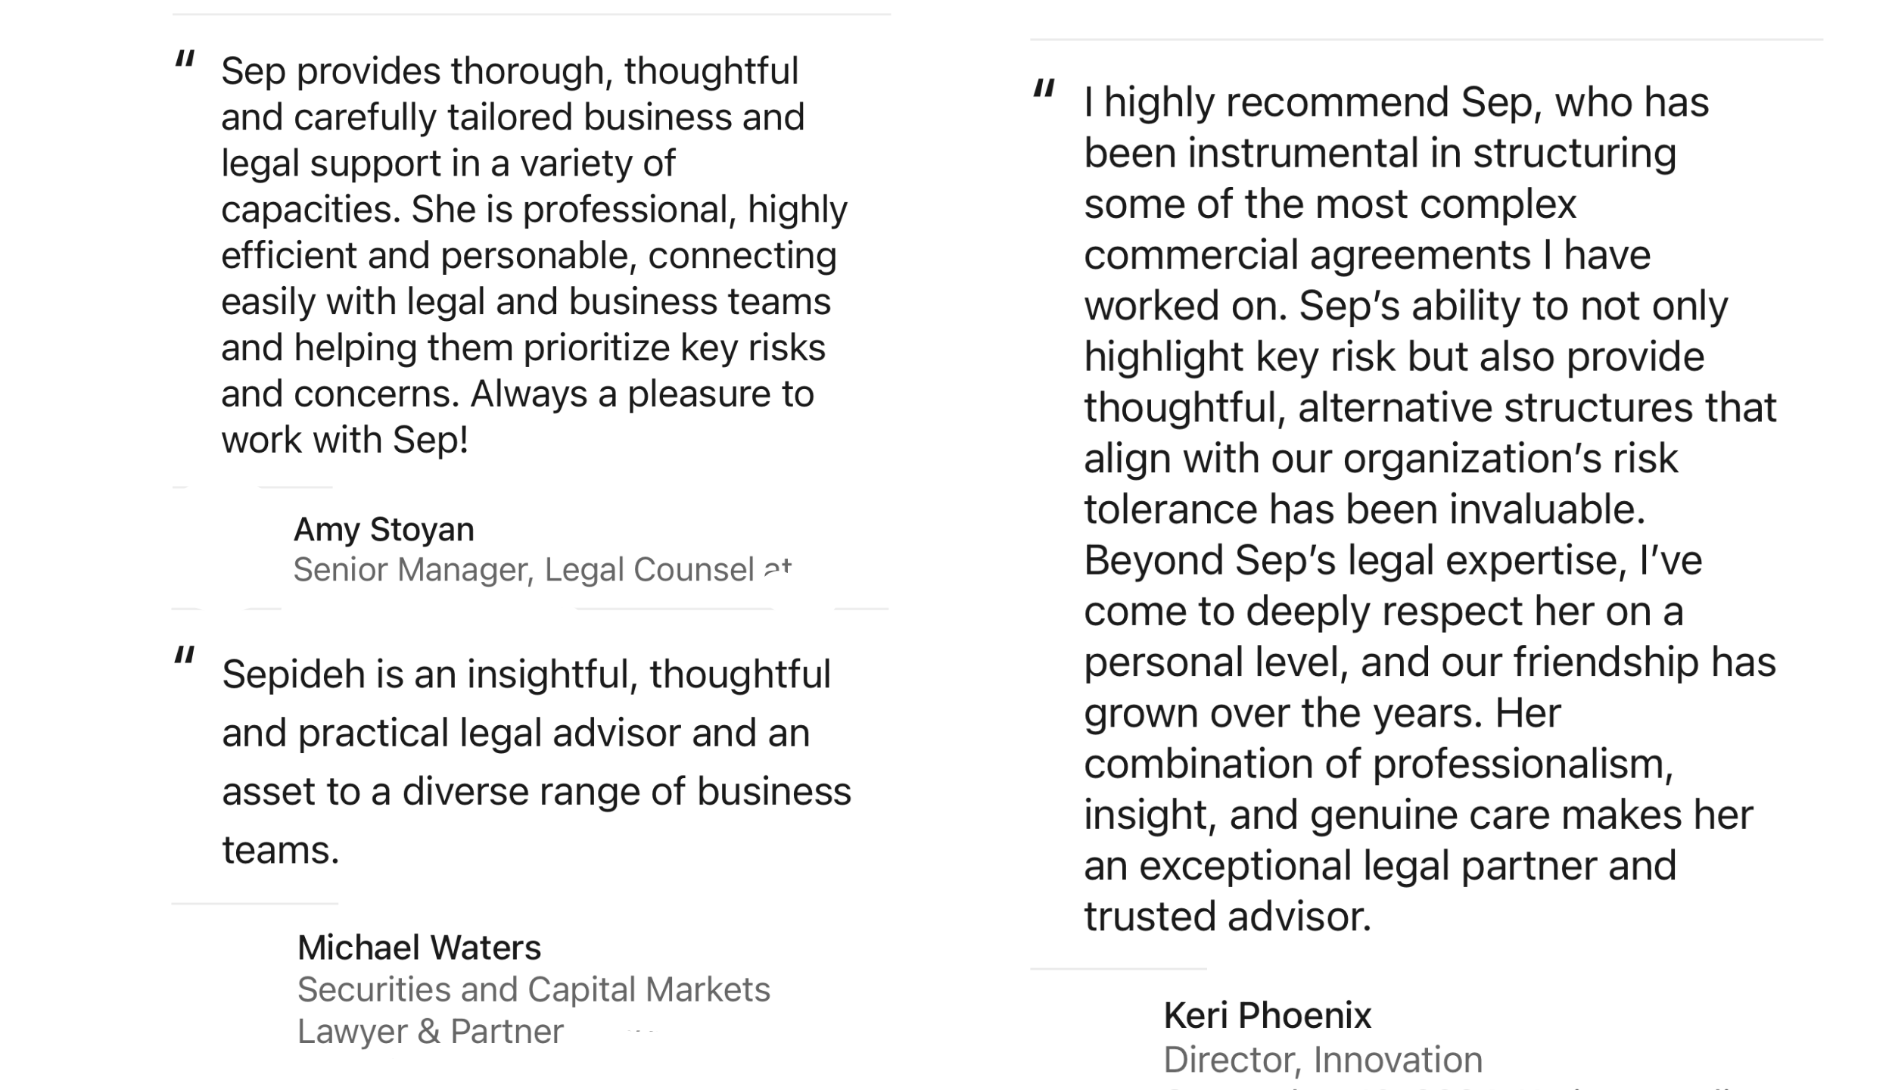Viewport: 1892px width, 1090px height.
Task: Open Keri Phoenix's name link
Action: pos(1268,1016)
